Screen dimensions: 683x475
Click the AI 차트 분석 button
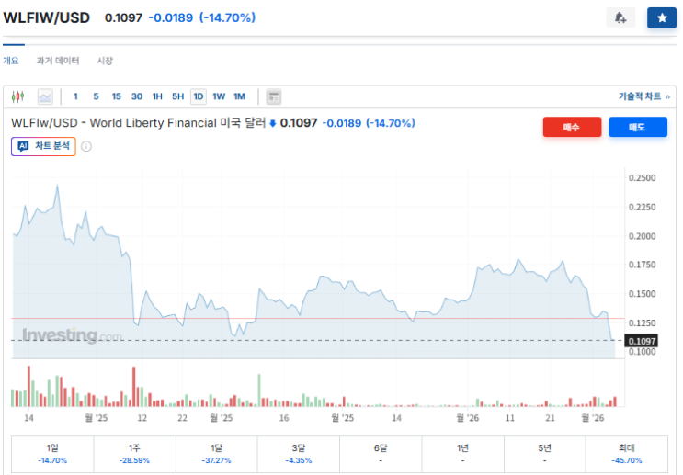click(43, 146)
